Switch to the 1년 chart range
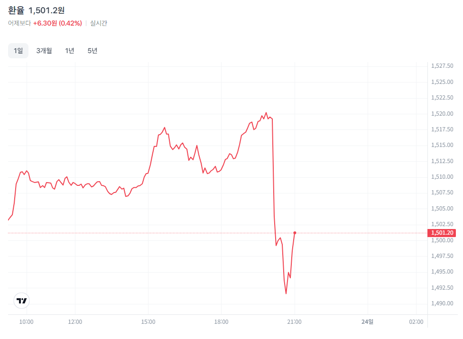Viewport: 463px width, 339px height. [70, 51]
